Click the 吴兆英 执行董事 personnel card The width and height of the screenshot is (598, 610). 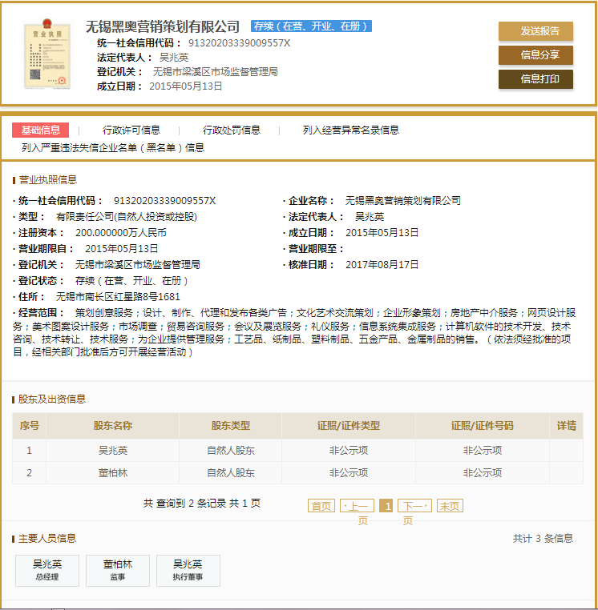(188, 570)
